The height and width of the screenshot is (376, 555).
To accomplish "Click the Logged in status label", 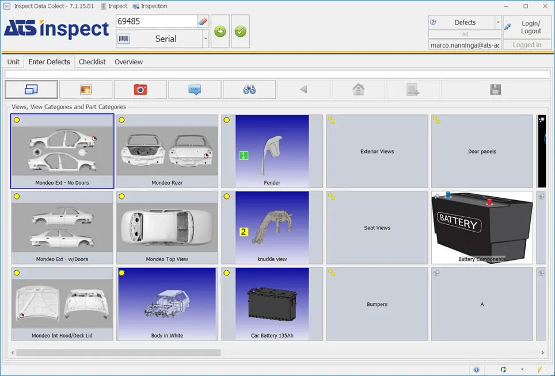I will tap(527, 45).
